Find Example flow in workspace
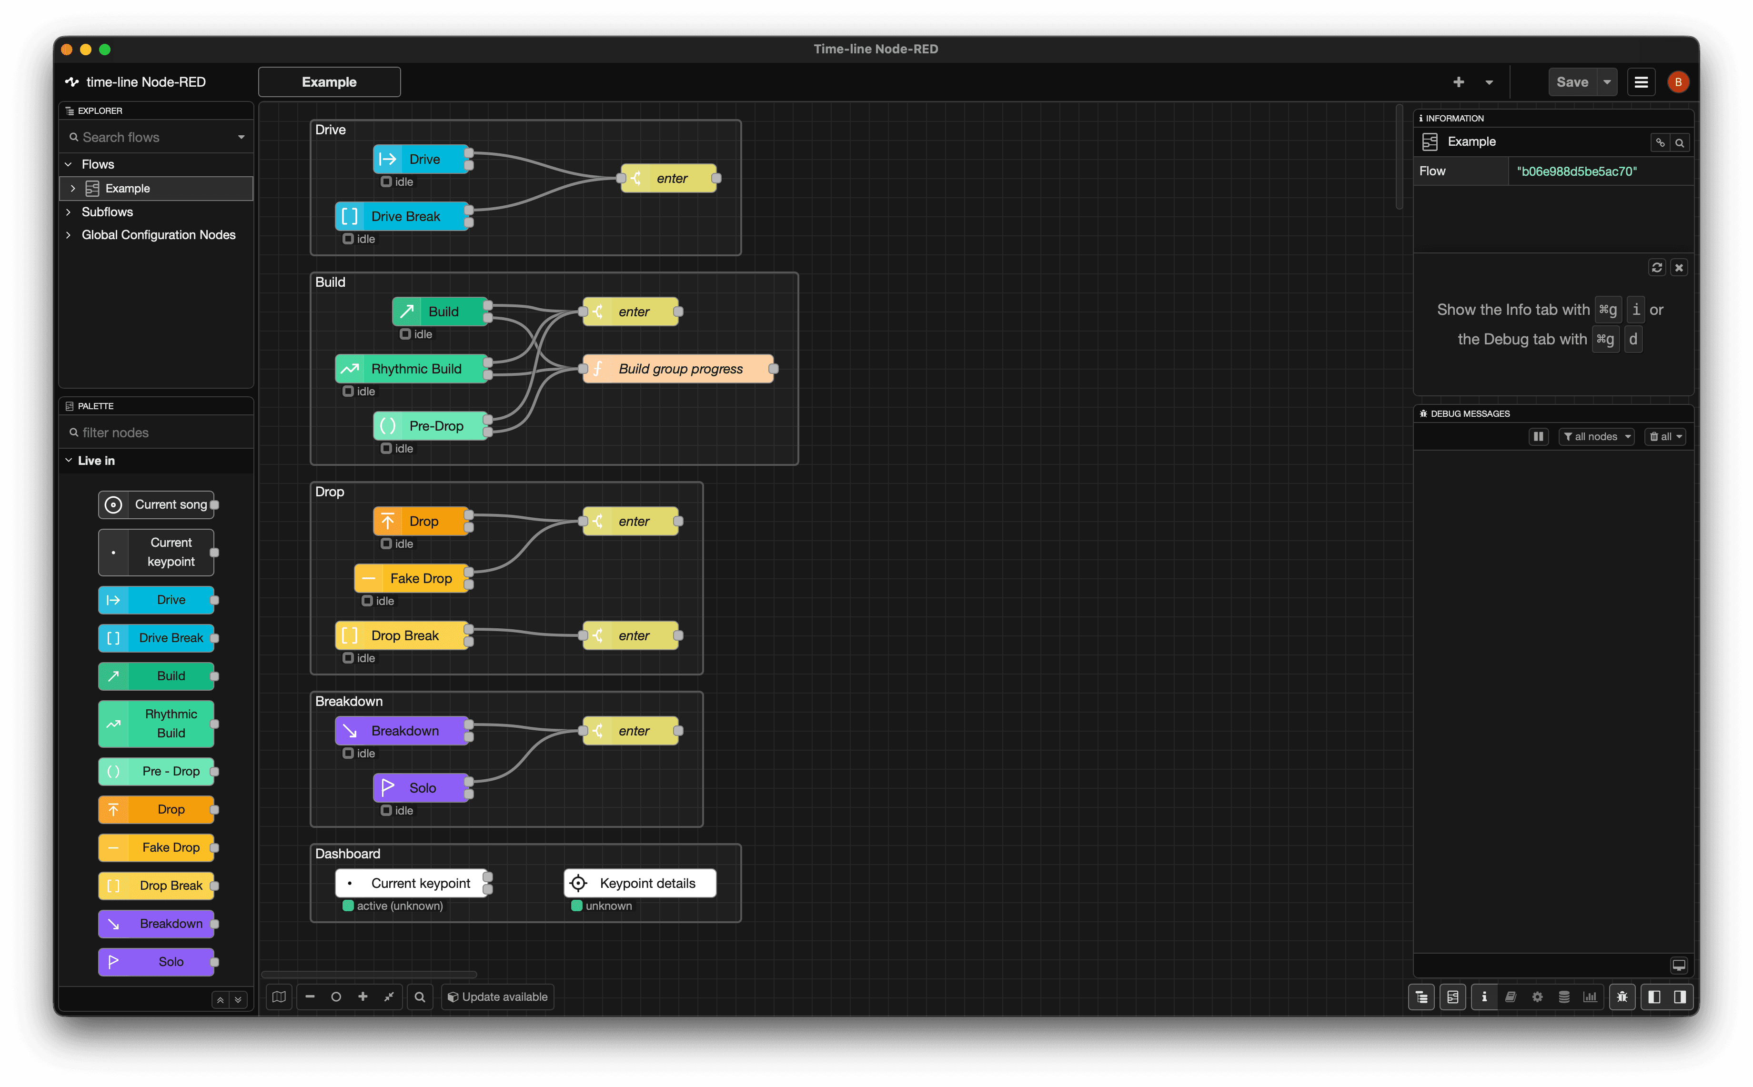 coord(1680,142)
